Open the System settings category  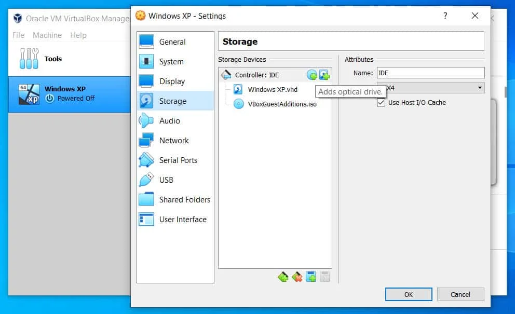(175, 61)
